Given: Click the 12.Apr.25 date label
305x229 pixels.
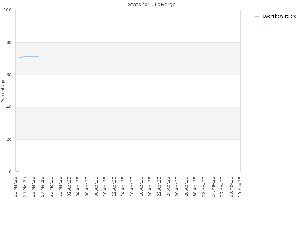Looking at the screenshot, I should coord(114,187).
